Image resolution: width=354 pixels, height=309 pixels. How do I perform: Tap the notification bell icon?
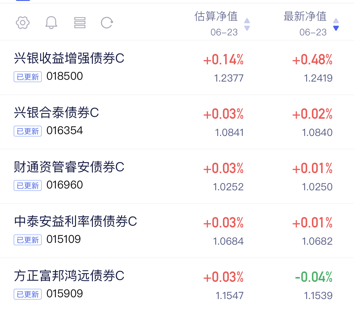tap(51, 23)
